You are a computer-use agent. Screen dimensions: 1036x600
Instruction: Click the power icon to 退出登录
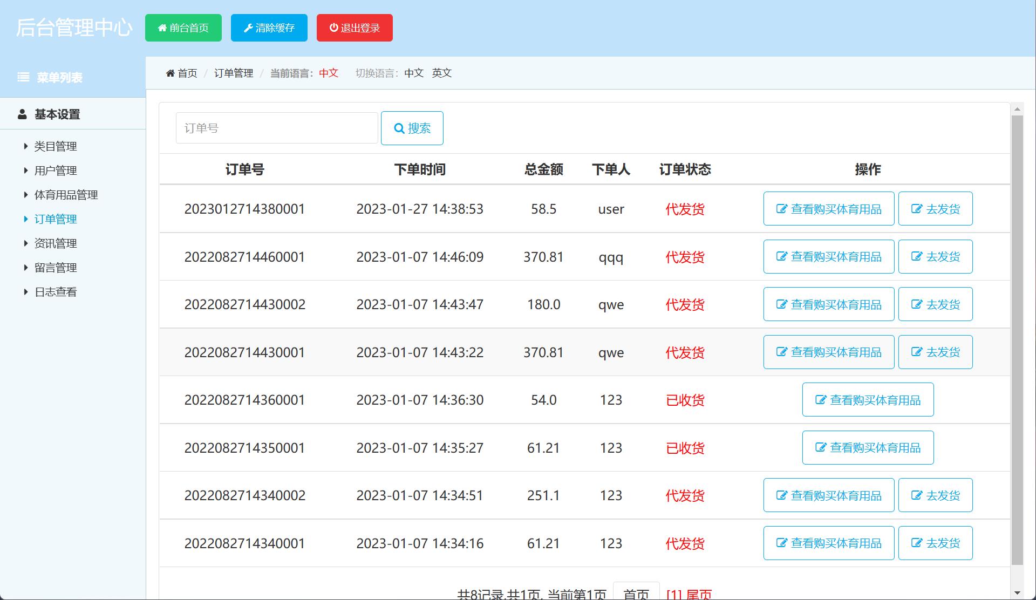click(333, 28)
